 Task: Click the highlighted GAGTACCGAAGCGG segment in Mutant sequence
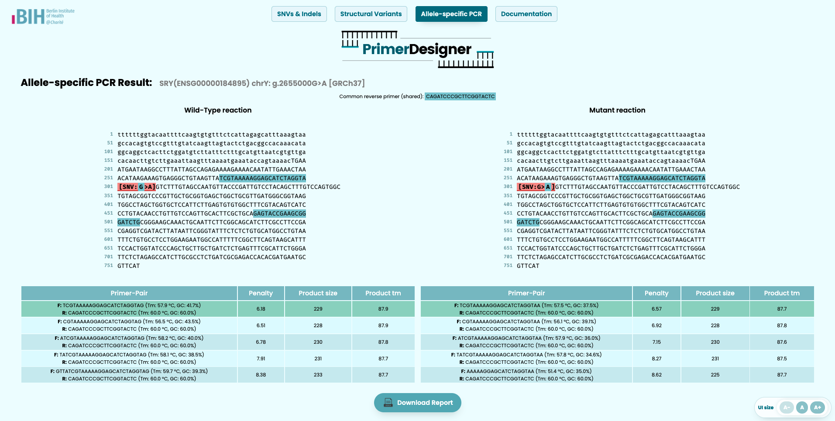[679, 214]
